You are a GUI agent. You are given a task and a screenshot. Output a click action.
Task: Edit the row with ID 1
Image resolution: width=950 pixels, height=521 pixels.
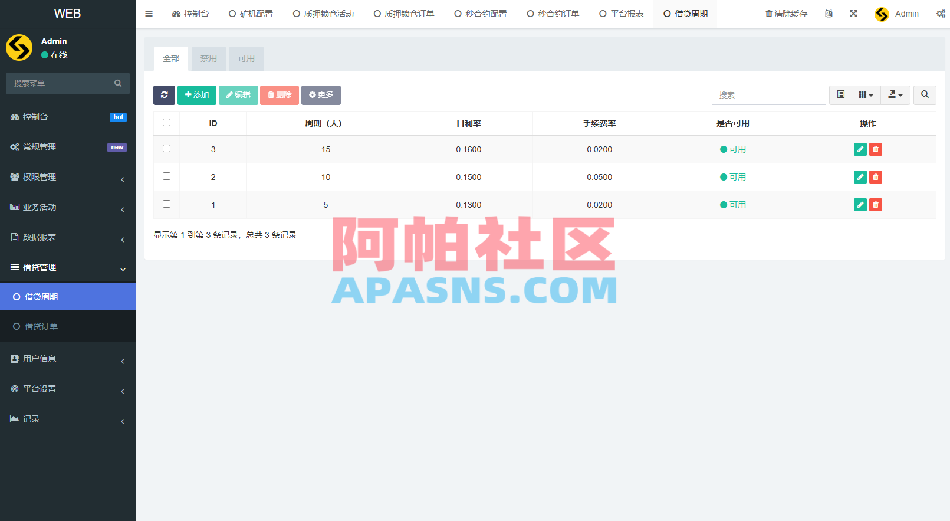(860, 205)
